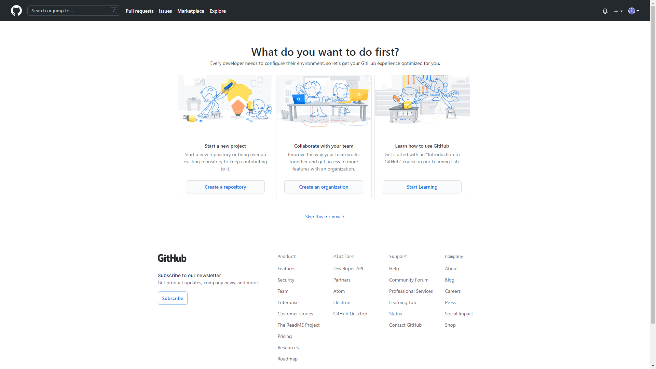Open Customer stories footer link
656x369 pixels.
[x=295, y=314]
